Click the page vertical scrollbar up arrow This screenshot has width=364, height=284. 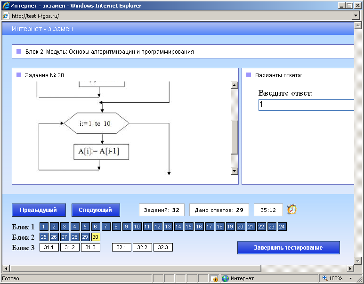(357, 25)
